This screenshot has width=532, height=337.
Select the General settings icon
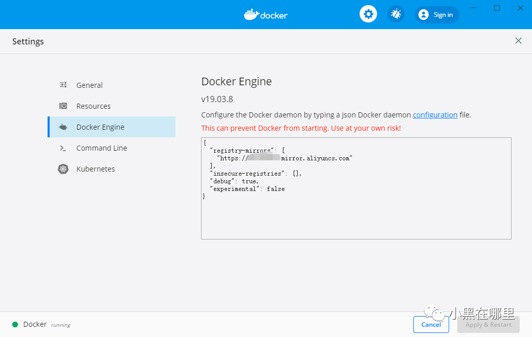(63, 85)
